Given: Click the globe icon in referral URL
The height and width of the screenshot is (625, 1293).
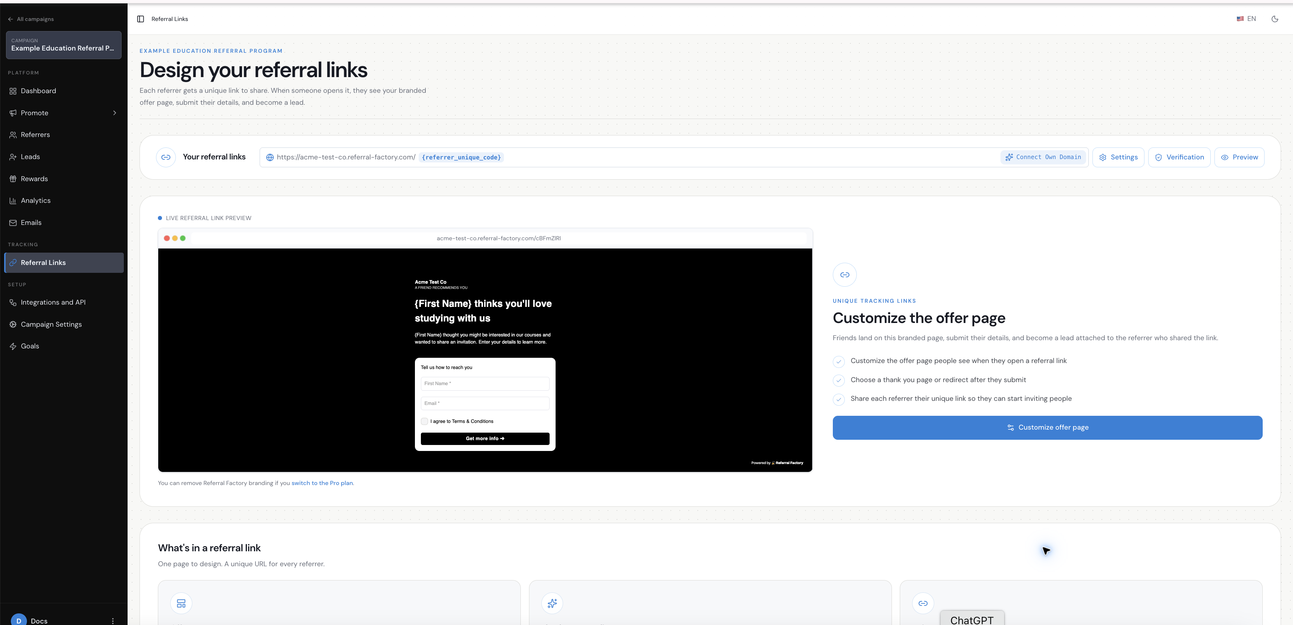Looking at the screenshot, I should [x=270, y=158].
